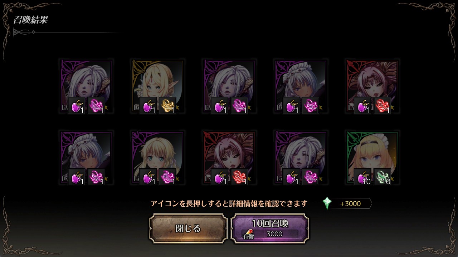Click the top-row red butterfly icon
Image resolution: width=458 pixels, height=257 pixels.
pos(382,106)
